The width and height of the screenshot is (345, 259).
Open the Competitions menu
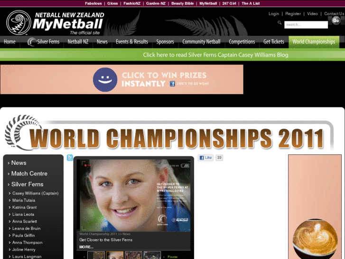point(242,42)
